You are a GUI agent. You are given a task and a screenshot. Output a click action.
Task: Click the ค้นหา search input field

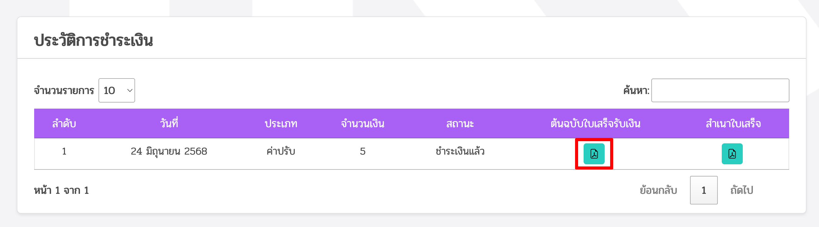point(720,90)
